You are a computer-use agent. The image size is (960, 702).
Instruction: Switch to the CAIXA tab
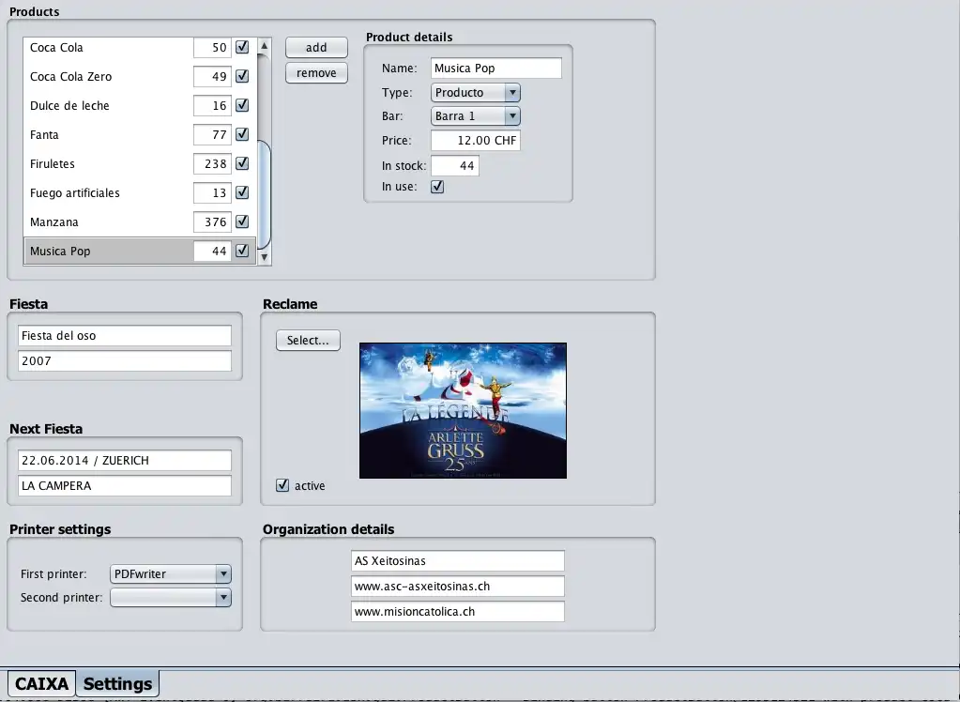click(41, 683)
